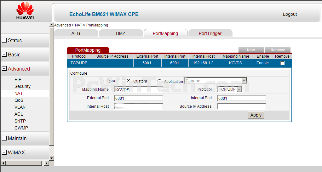This screenshot has height=172, width=322.
Task: Open the CWMP settings page
Action: point(21,128)
